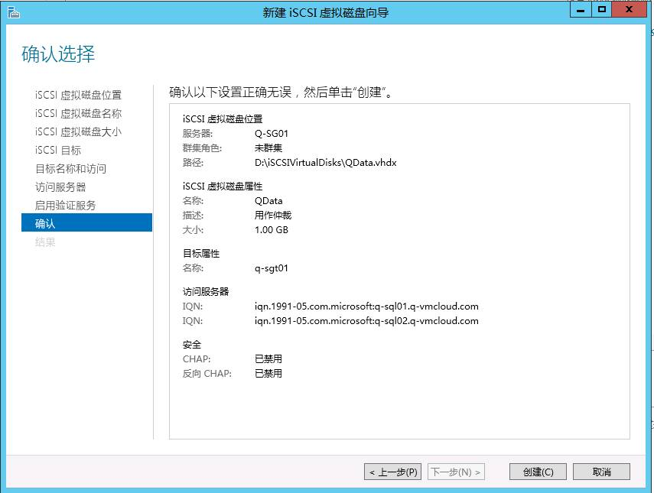Cancel the wizard with 取消

(601, 472)
